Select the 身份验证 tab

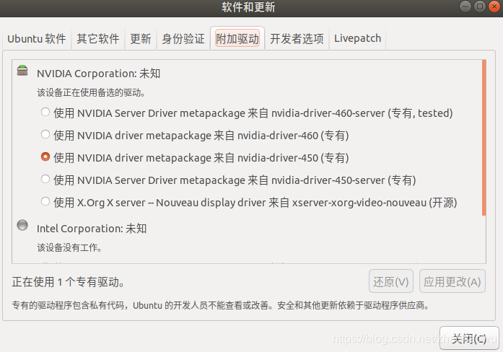(x=183, y=38)
